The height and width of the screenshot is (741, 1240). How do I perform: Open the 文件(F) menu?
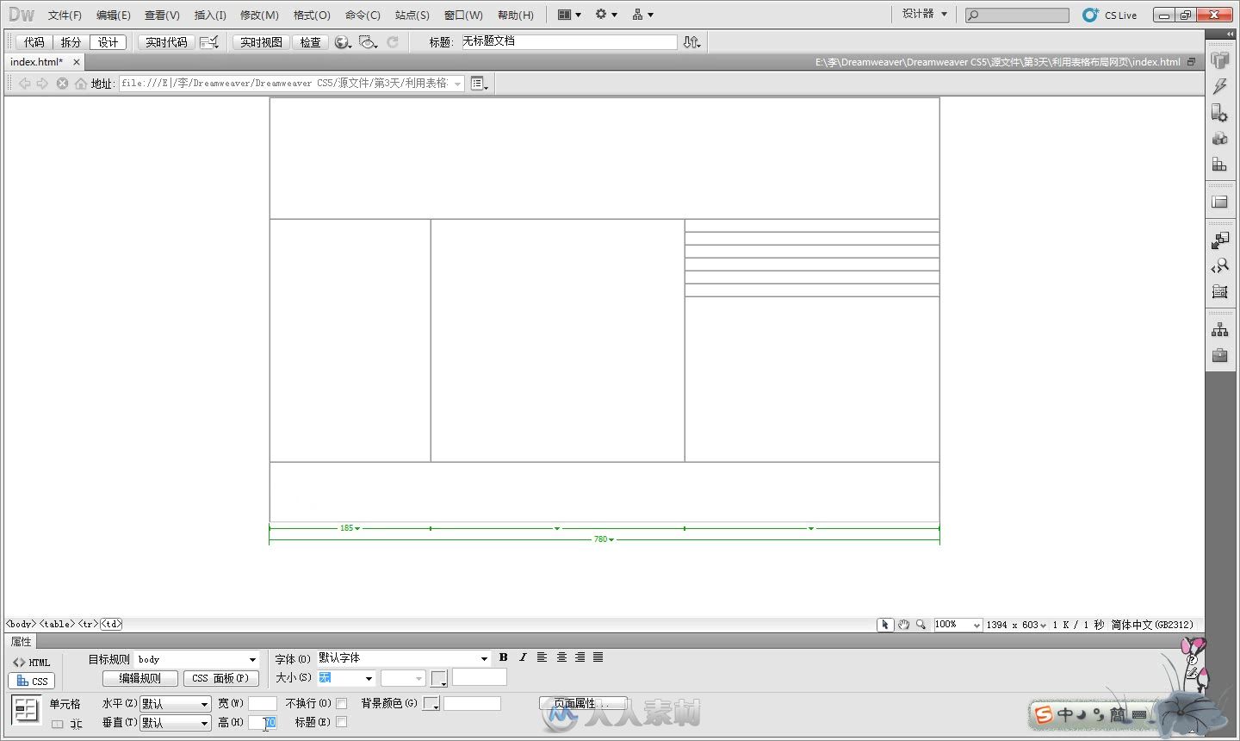65,16
